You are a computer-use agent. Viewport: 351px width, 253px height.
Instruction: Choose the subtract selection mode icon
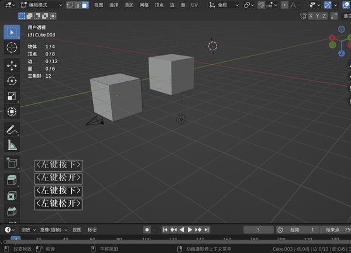point(37,16)
